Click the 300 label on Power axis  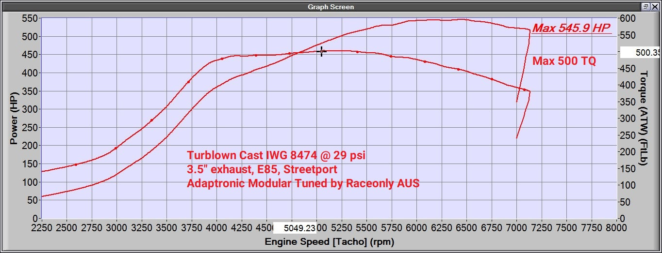tap(31, 109)
